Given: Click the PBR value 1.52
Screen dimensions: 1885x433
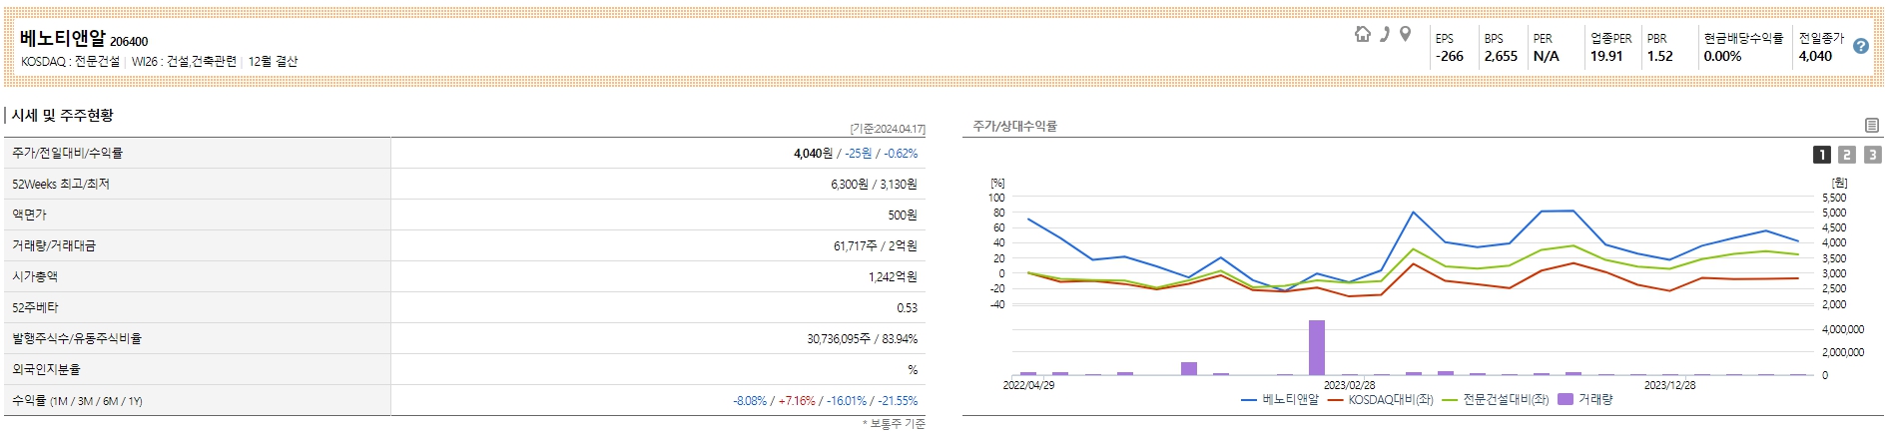Looking at the screenshot, I should click(x=1660, y=57).
